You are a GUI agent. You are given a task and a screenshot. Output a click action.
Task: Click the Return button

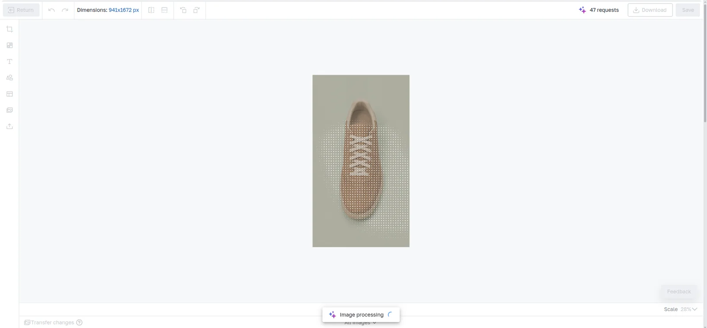click(21, 10)
